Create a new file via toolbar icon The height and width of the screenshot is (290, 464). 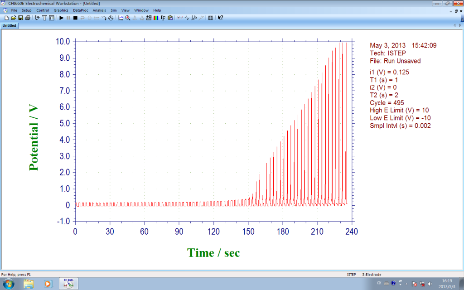point(6,18)
